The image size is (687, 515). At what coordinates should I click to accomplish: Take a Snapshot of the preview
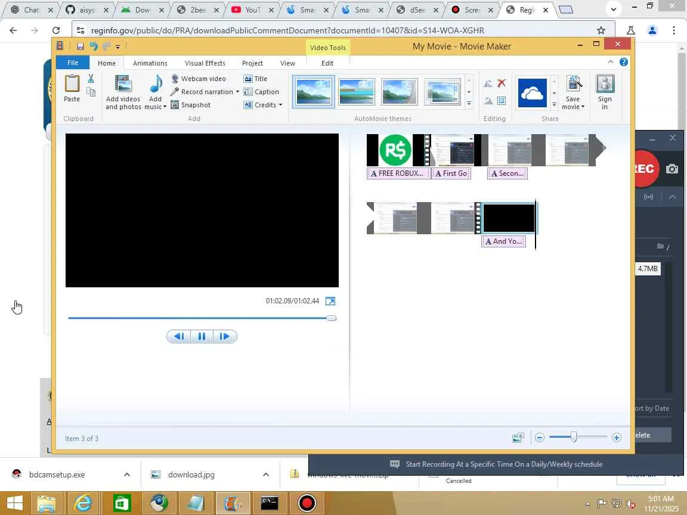click(x=191, y=105)
